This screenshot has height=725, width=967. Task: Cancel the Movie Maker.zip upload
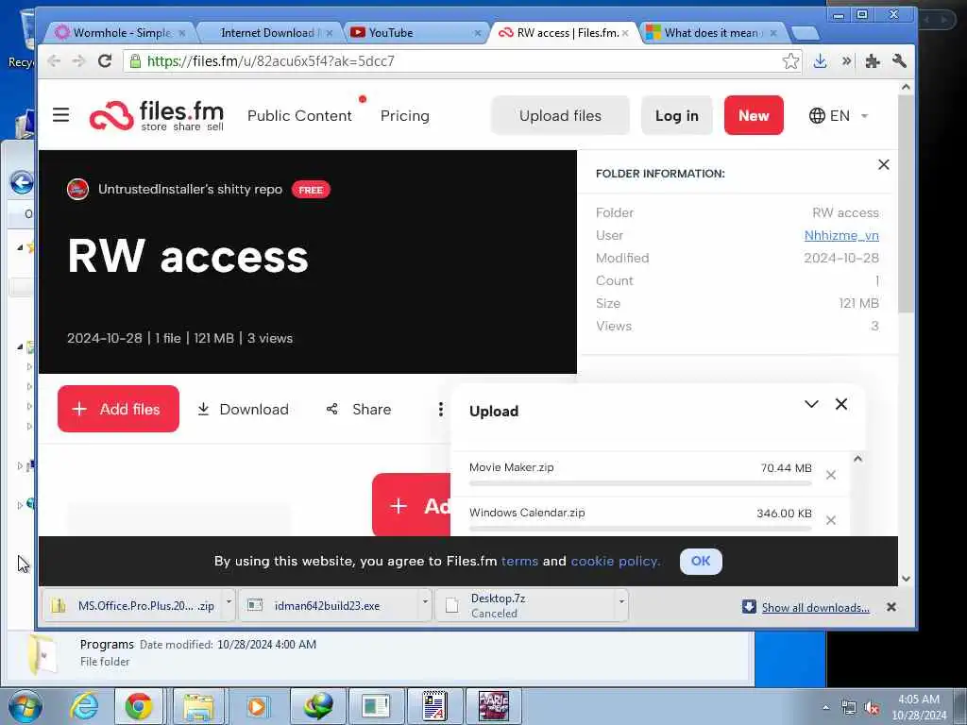tap(831, 475)
